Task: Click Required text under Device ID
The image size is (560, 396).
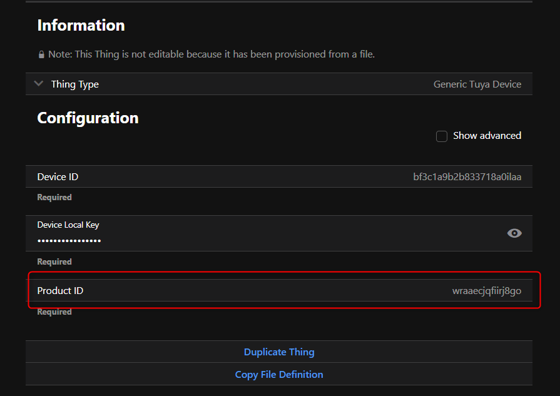Action: coord(54,198)
